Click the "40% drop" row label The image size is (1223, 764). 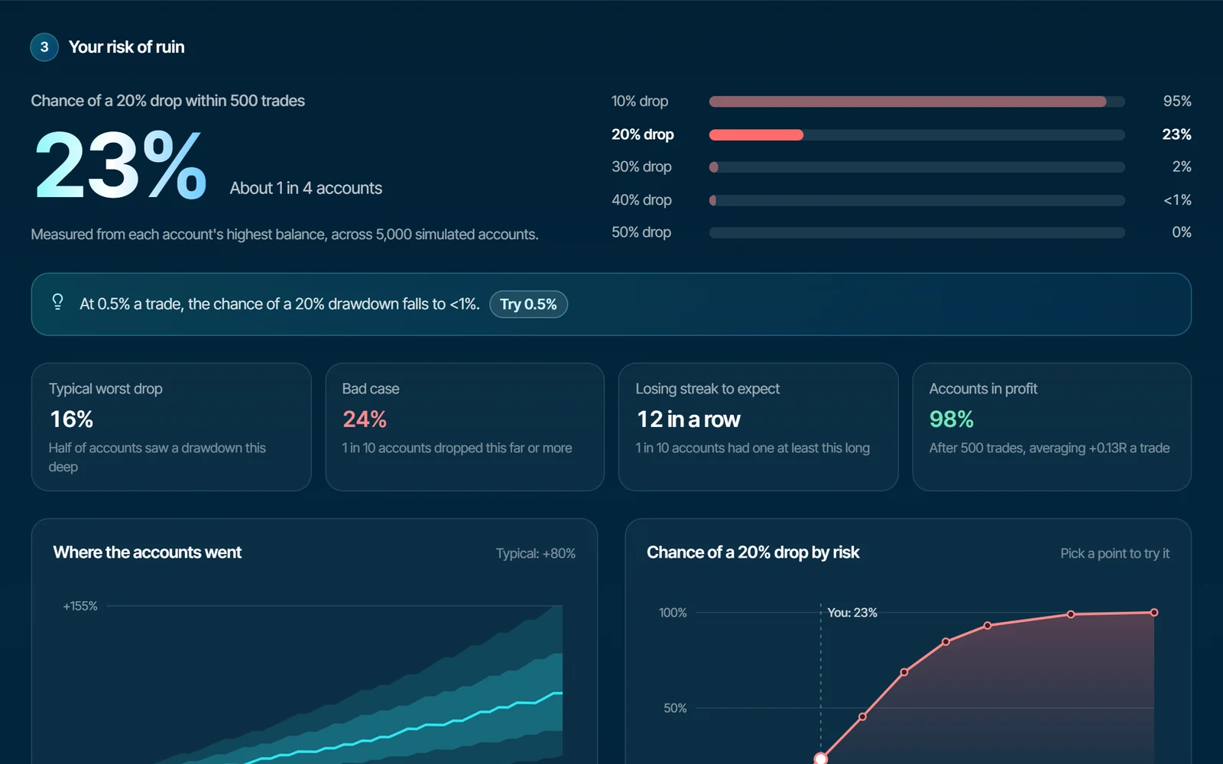[641, 200]
